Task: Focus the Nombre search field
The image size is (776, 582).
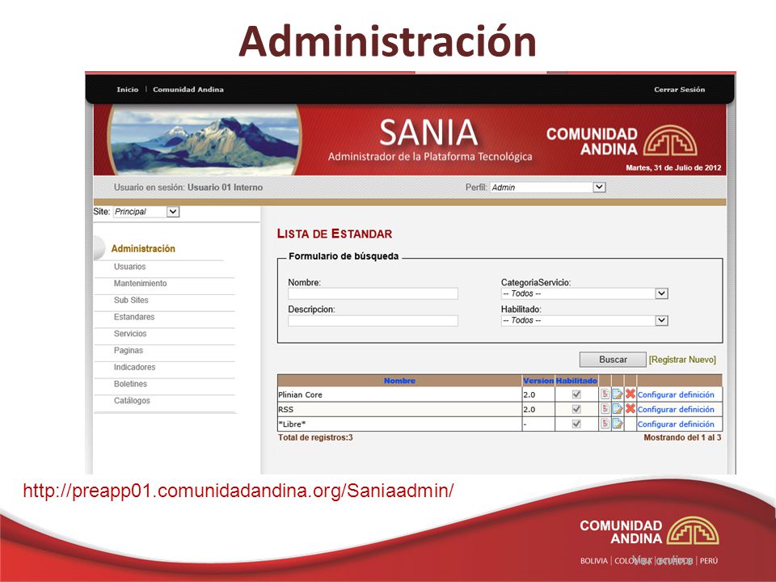Action: pos(373,294)
